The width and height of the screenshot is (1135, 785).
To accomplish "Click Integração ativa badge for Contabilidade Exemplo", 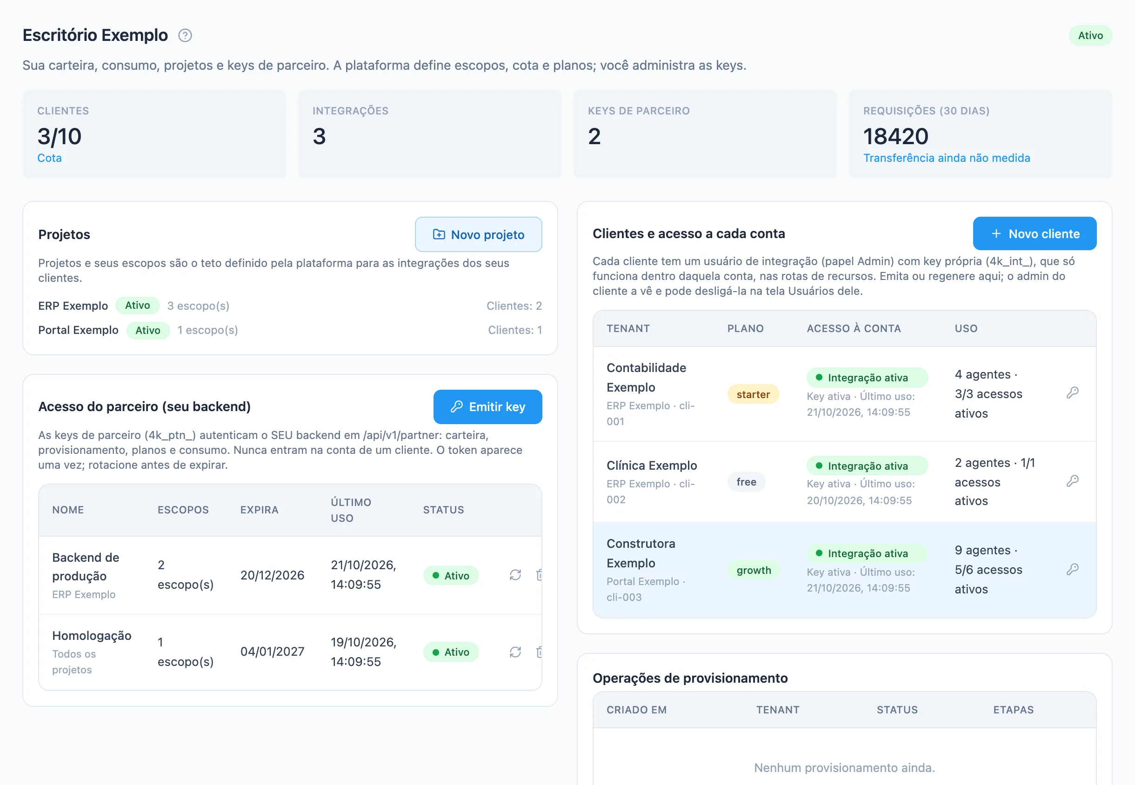I will (867, 378).
